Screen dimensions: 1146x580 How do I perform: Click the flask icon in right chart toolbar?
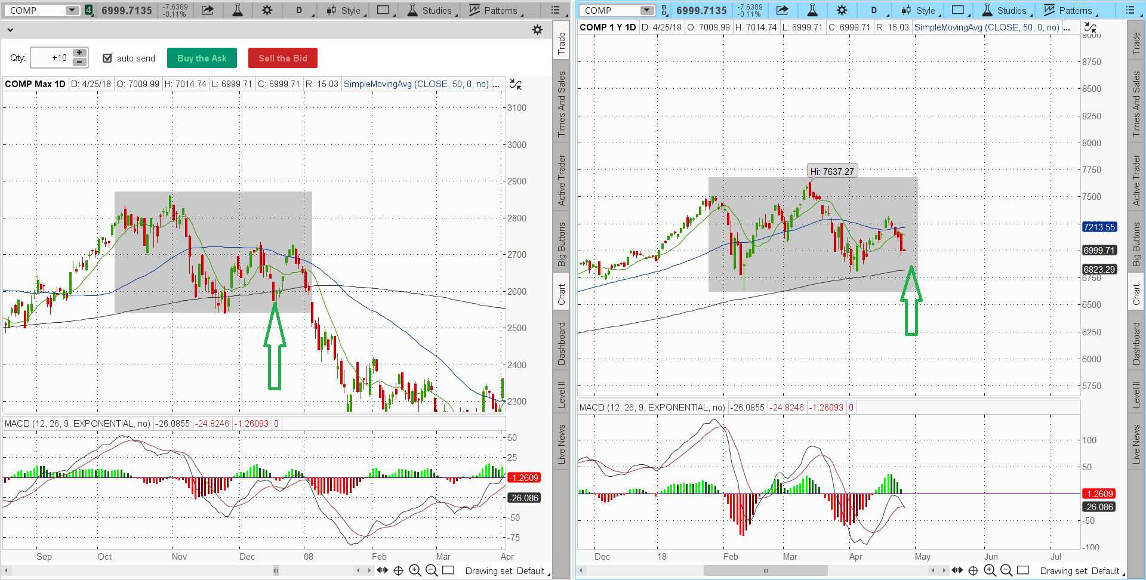pyautogui.click(x=812, y=10)
